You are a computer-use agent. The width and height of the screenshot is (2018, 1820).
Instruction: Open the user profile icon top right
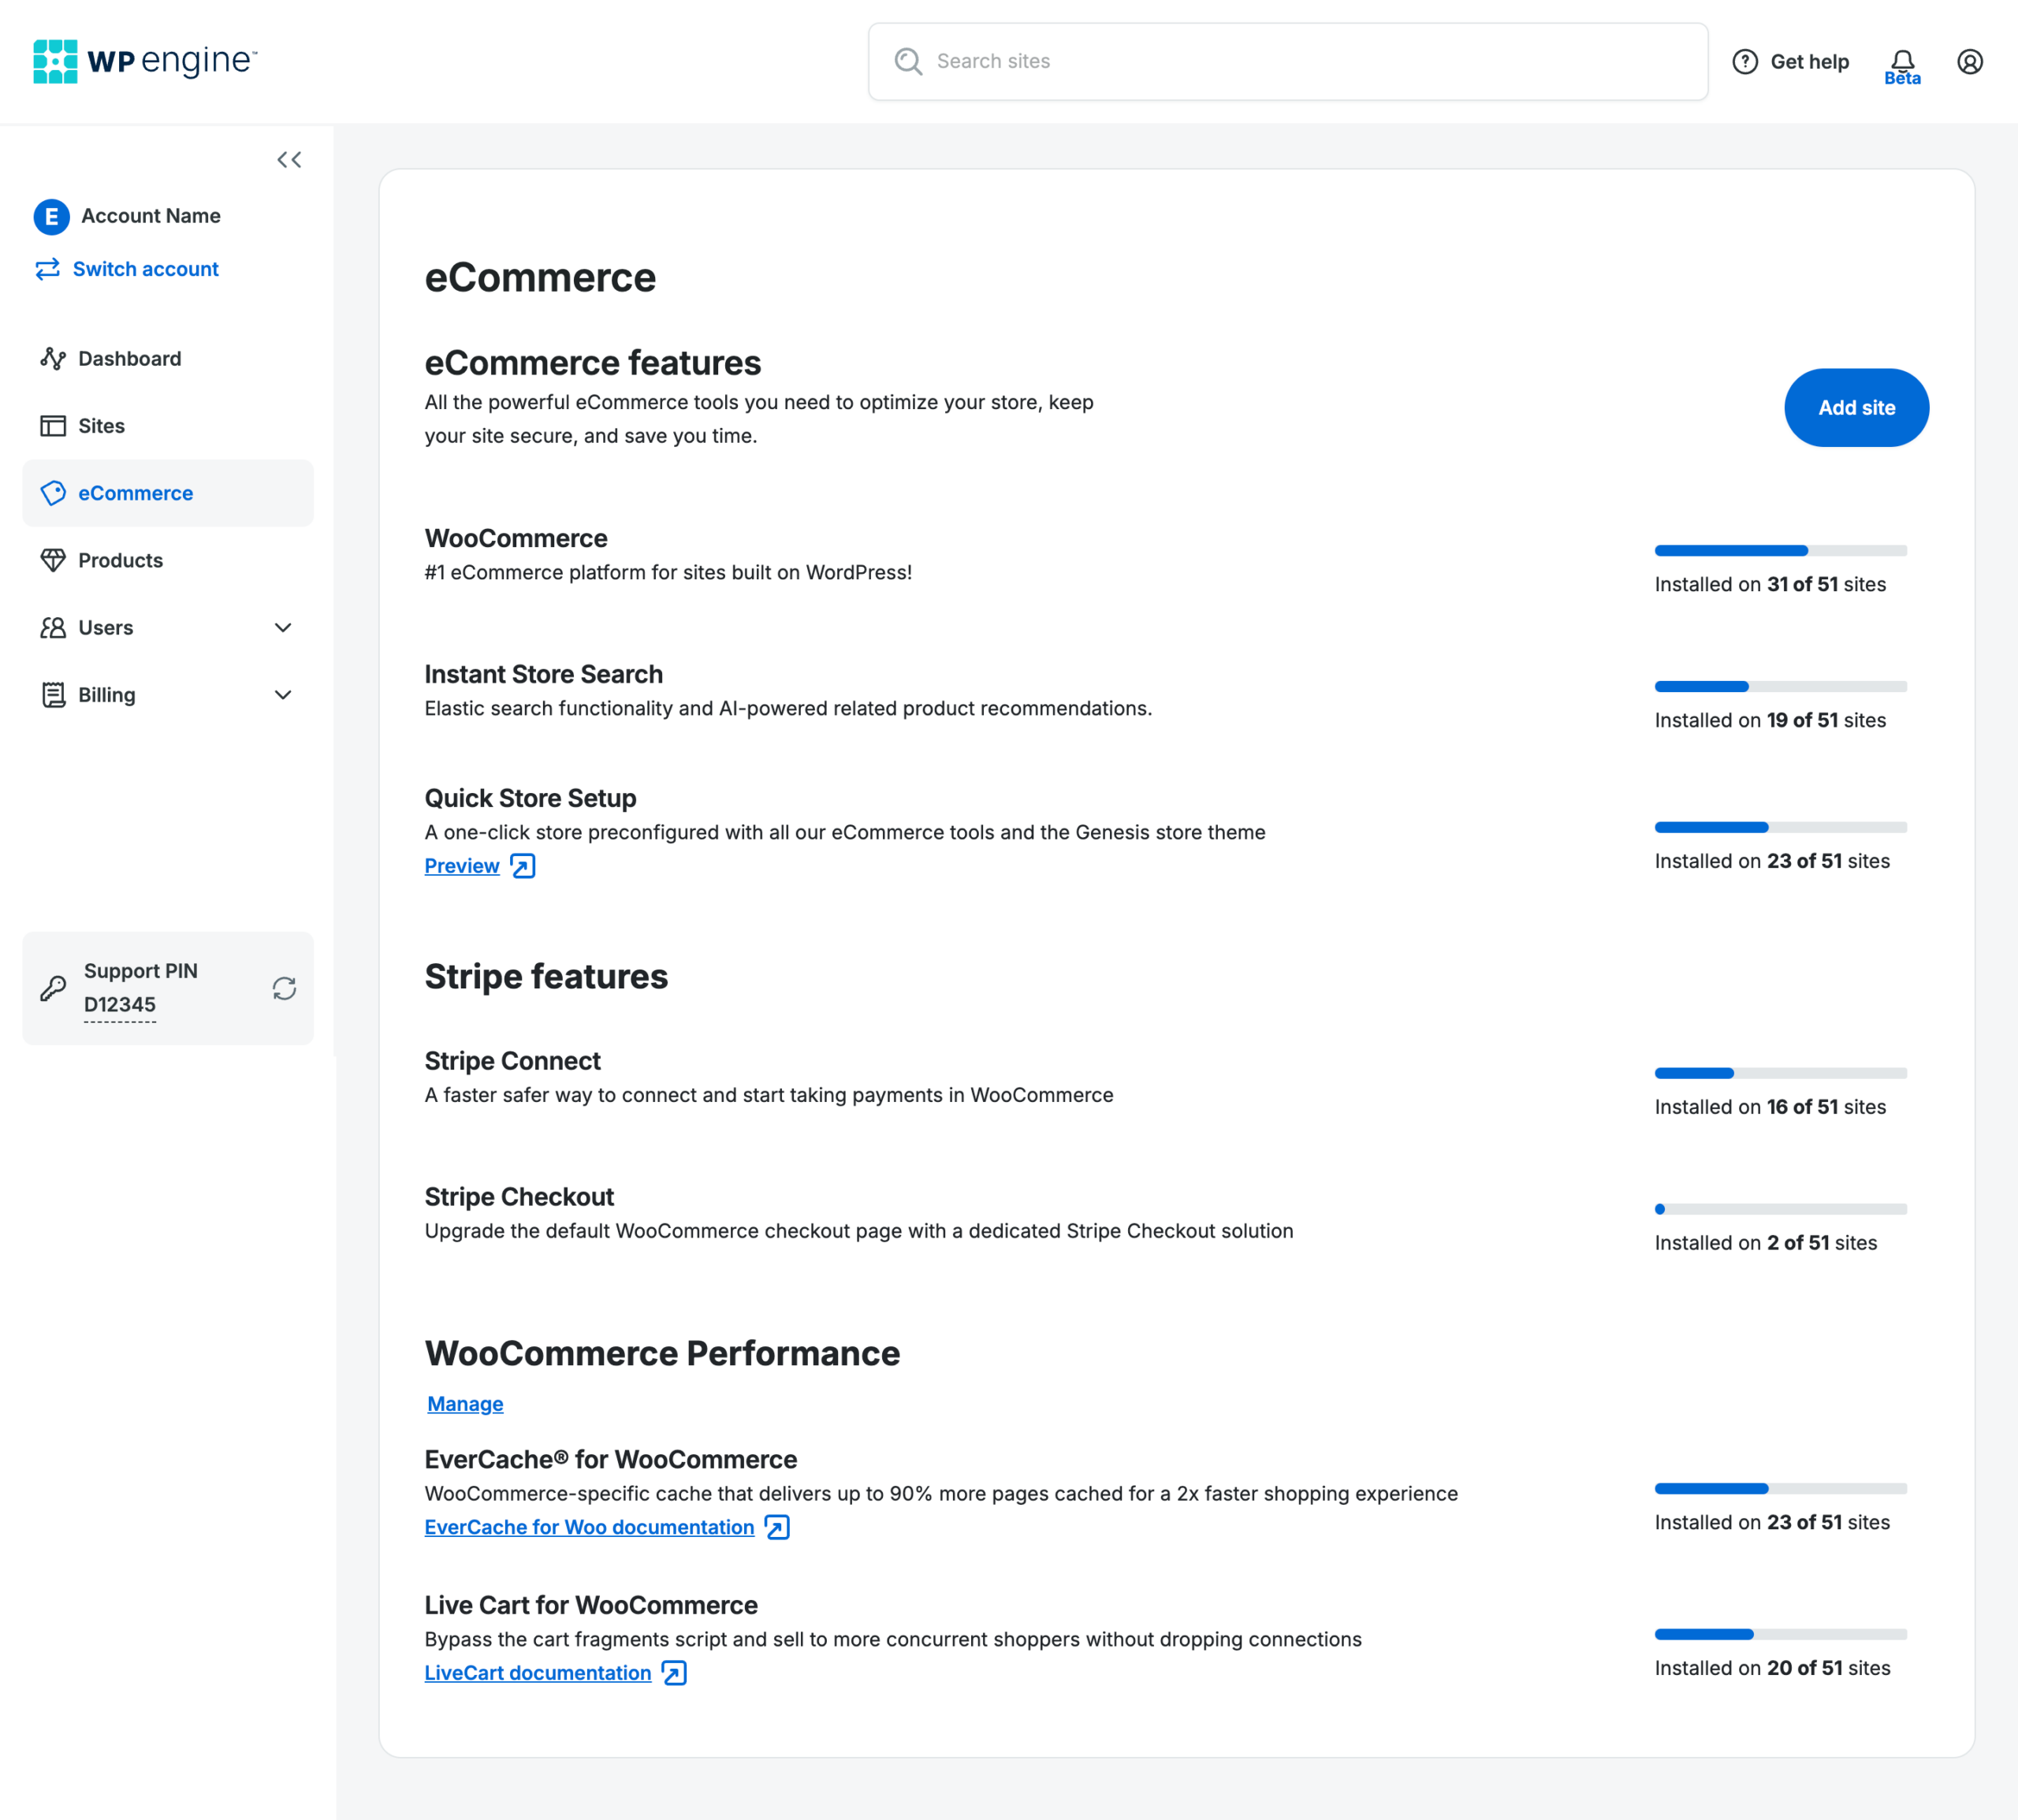click(1969, 62)
